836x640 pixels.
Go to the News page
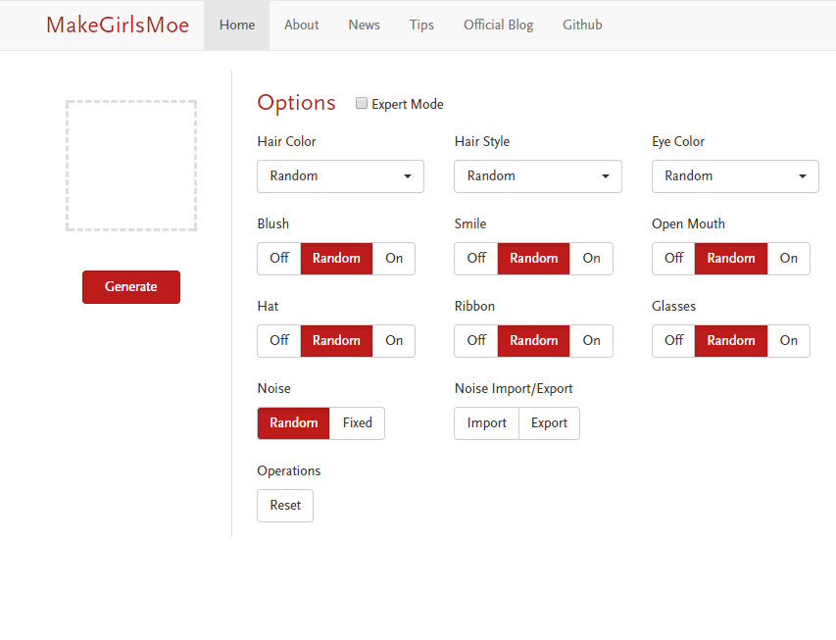(x=364, y=25)
